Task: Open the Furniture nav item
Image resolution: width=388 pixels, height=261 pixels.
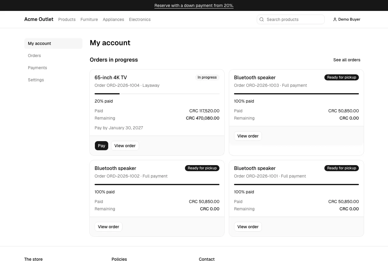Action: pyautogui.click(x=89, y=19)
